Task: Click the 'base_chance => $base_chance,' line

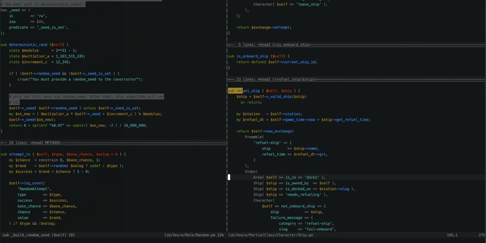Action: pos(47,207)
